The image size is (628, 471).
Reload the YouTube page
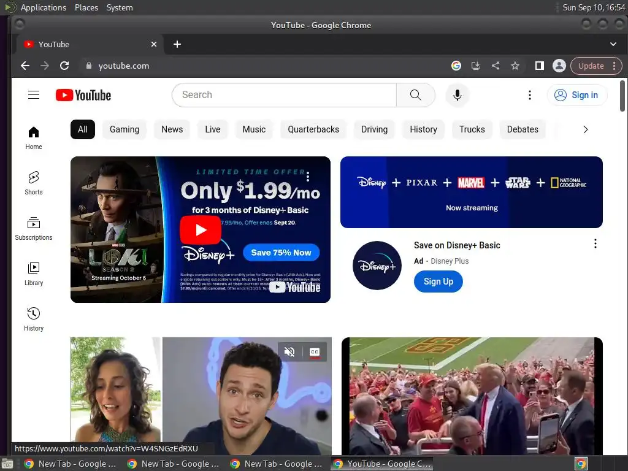pyautogui.click(x=64, y=66)
